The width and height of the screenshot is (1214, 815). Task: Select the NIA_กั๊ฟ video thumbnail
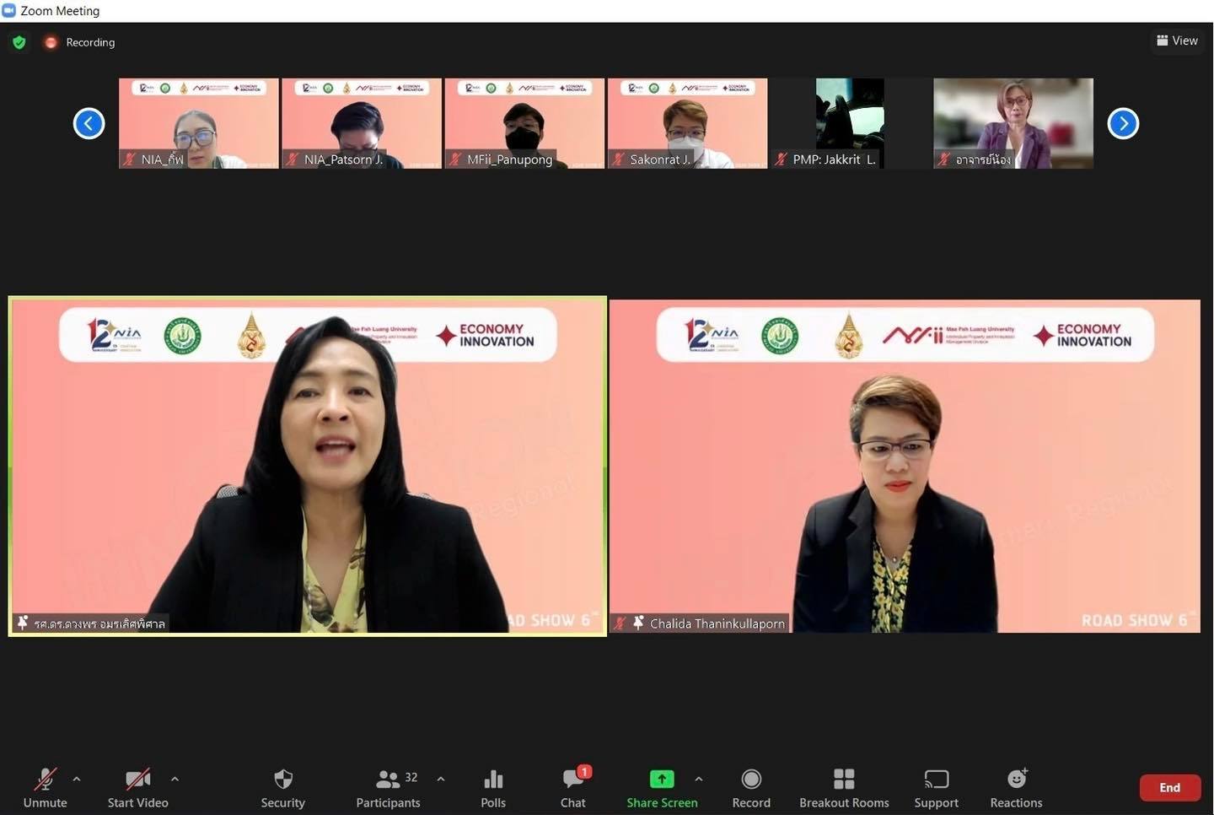tap(199, 123)
